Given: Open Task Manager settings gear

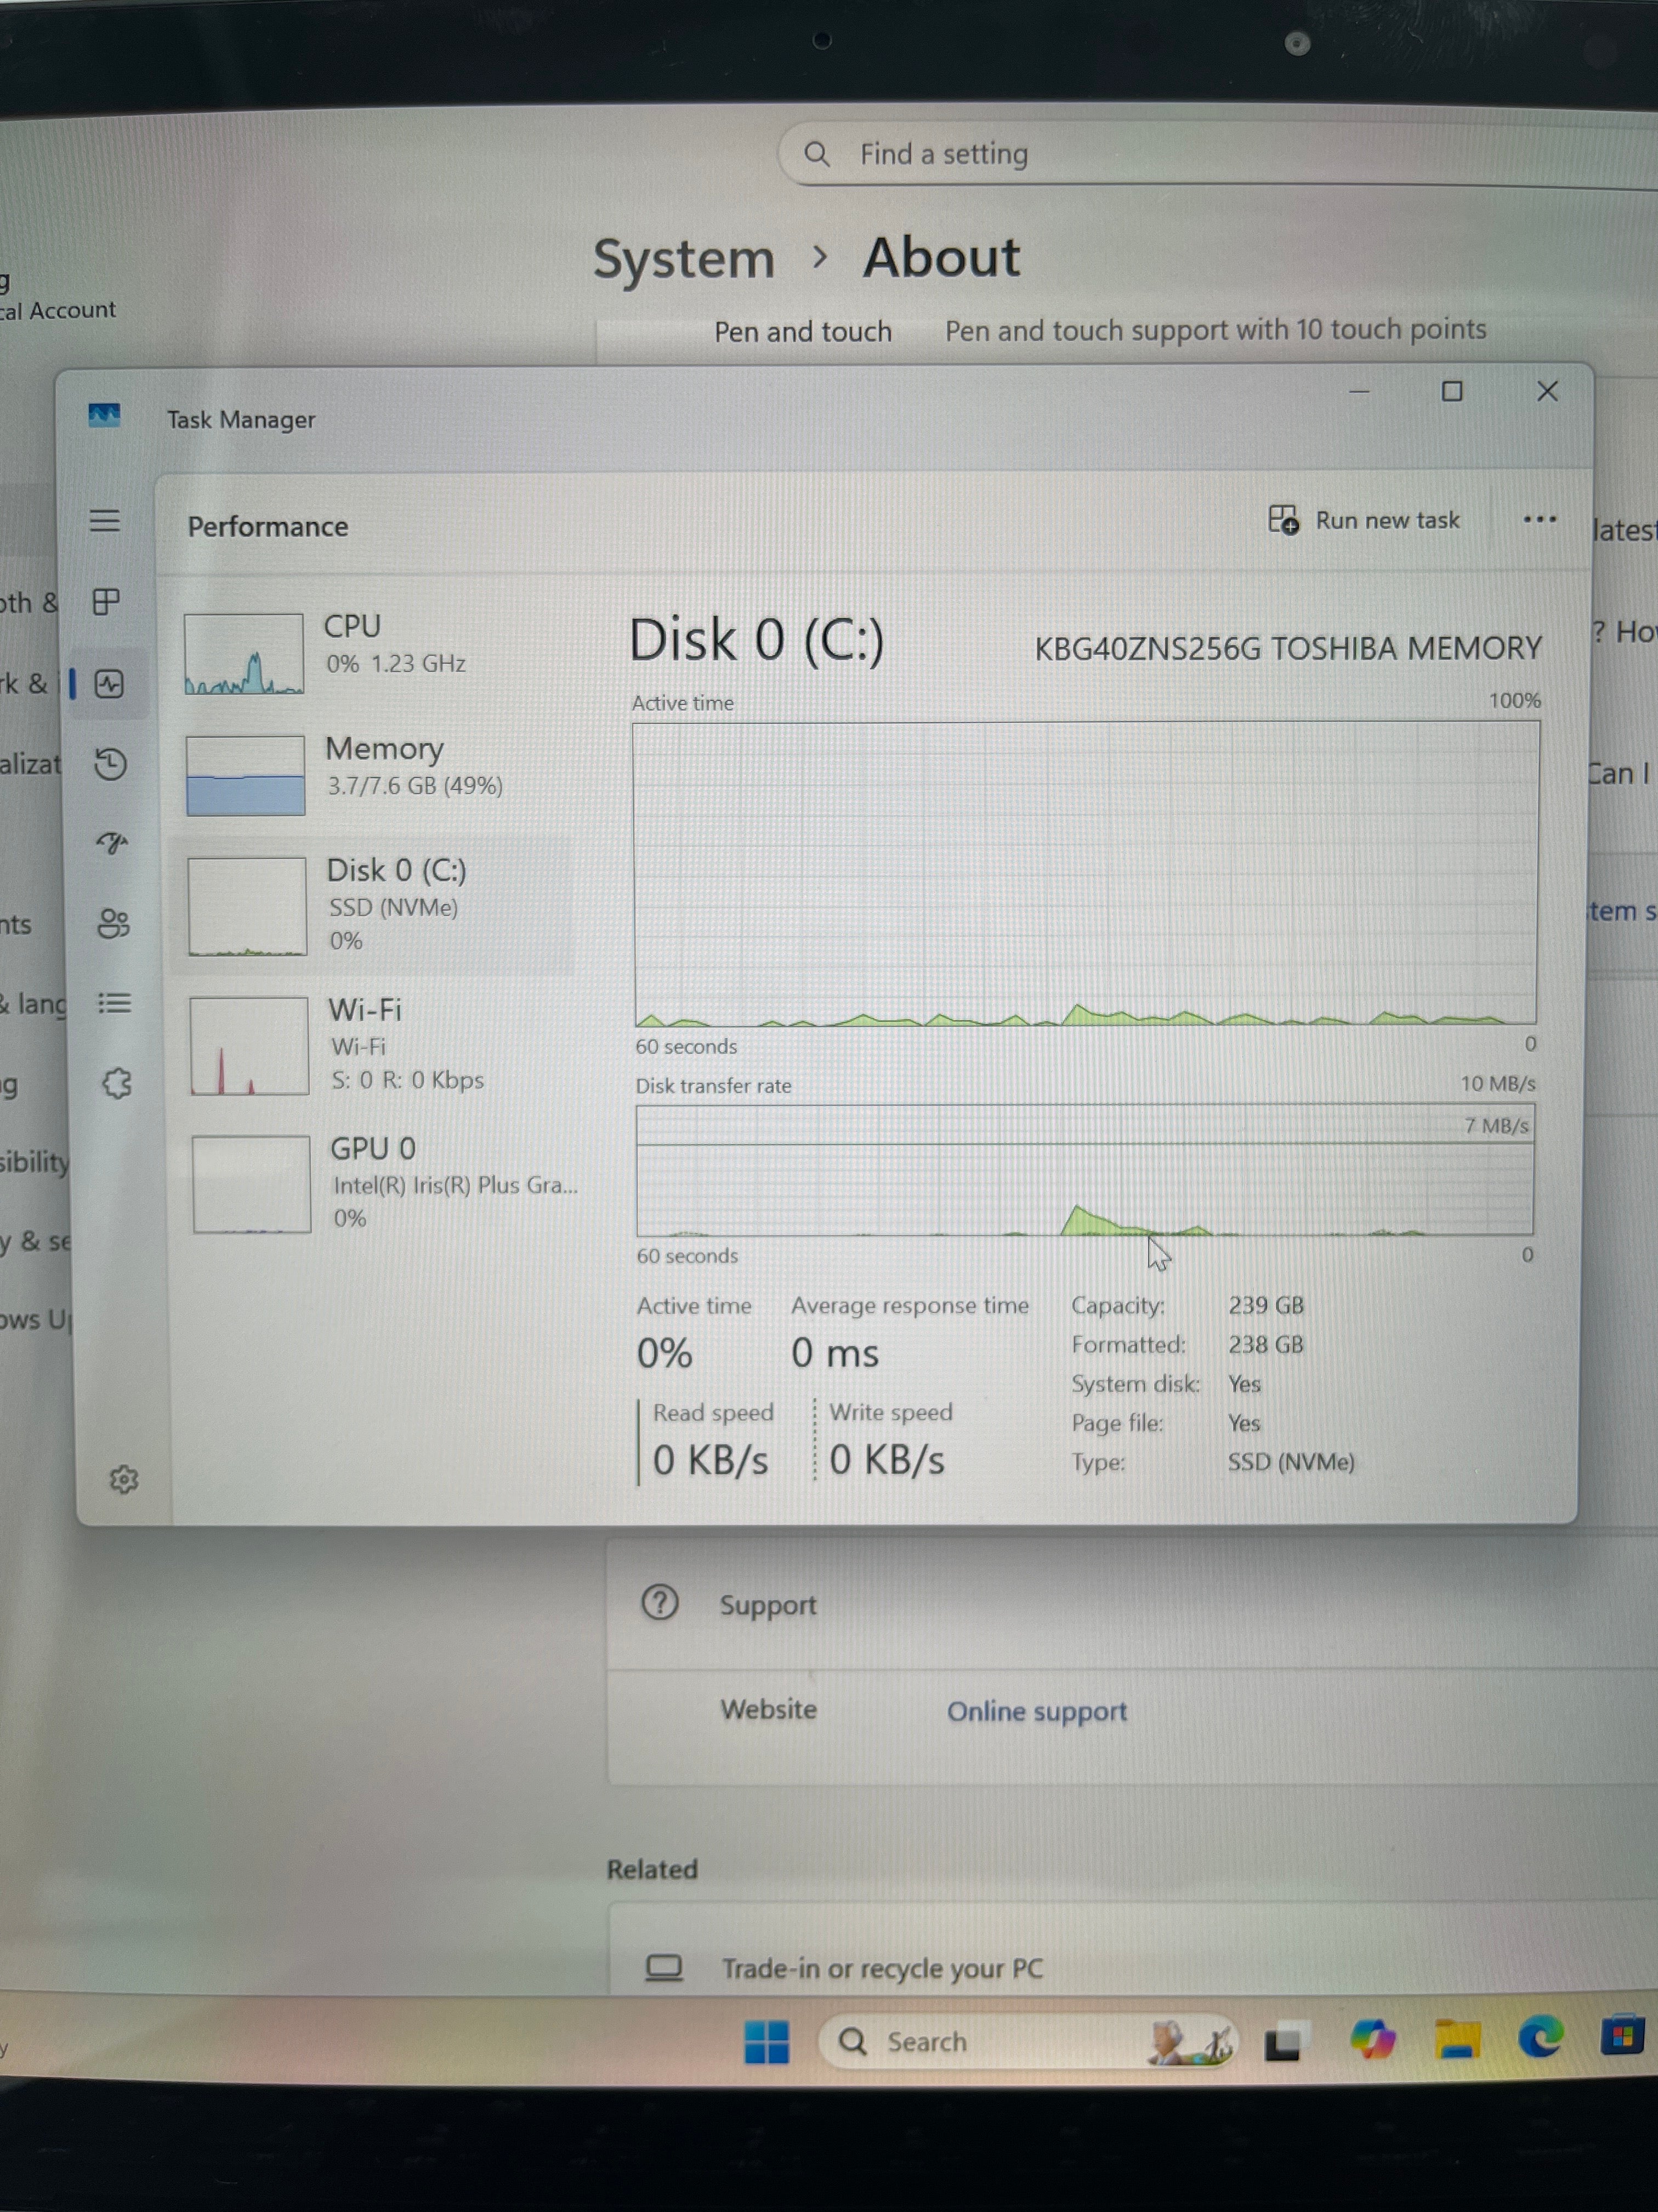Looking at the screenshot, I should coord(123,1479).
